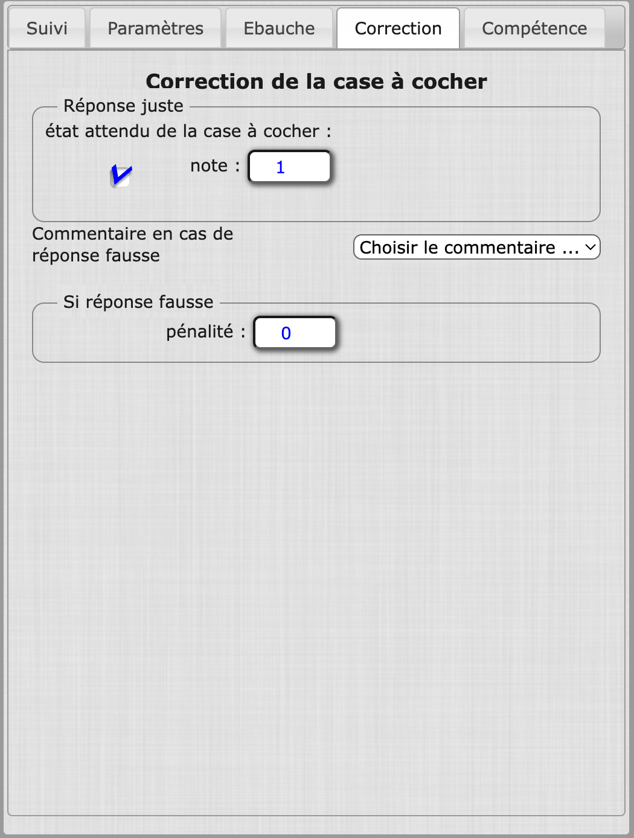Click the comment dropdown chevron arrow
This screenshot has height=838, width=634.
(x=591, y=248)
